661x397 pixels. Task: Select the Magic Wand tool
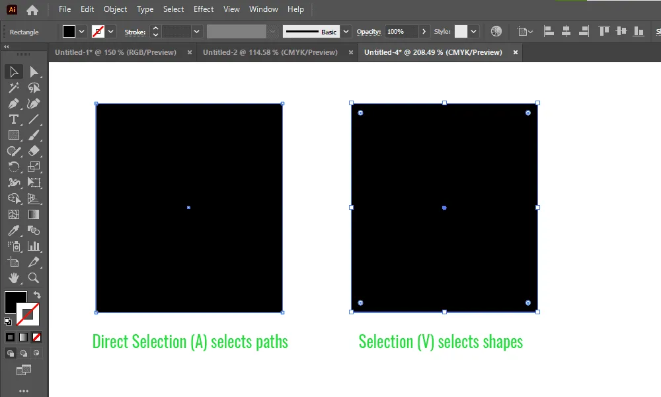pos(13,88)
